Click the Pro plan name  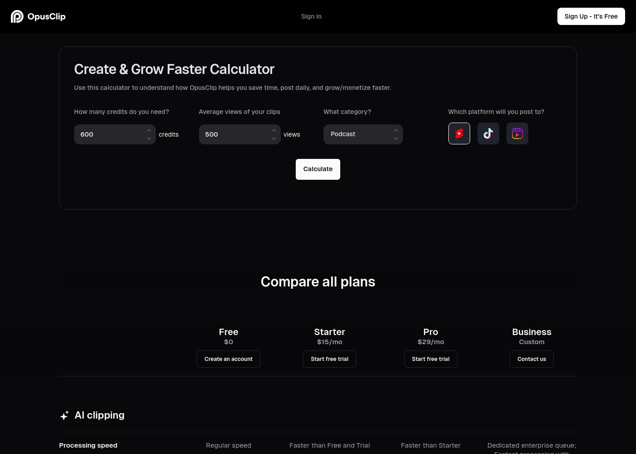click(431, 332)
